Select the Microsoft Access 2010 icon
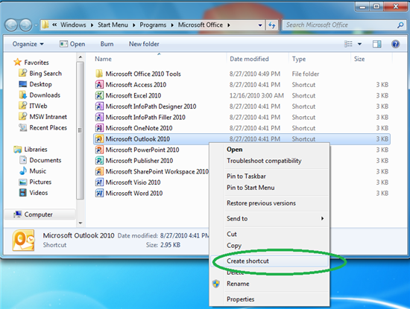The height and width of the screenshot is (309, 410). pos(99,85)
